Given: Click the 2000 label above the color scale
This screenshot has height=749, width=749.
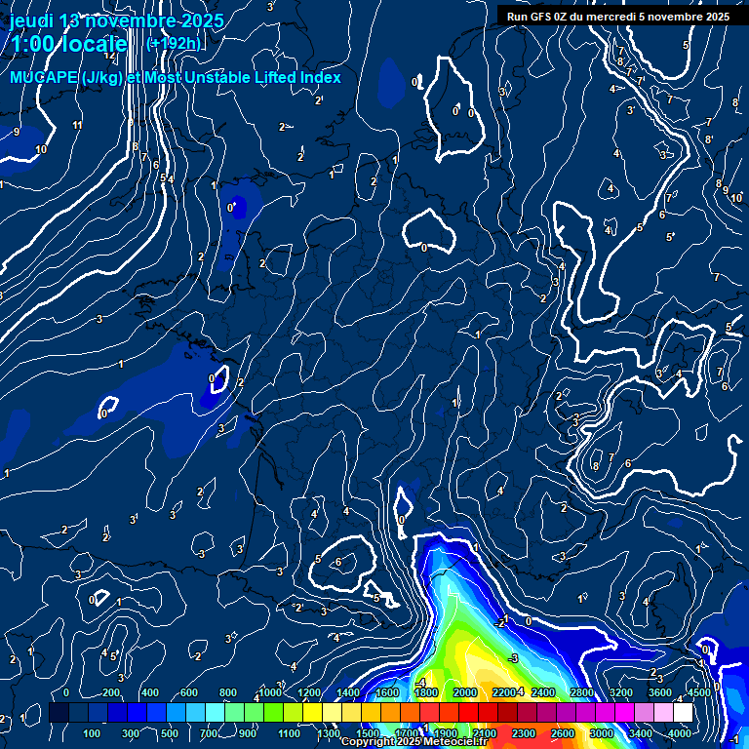Looking at the screenshot, I should 465,692.
